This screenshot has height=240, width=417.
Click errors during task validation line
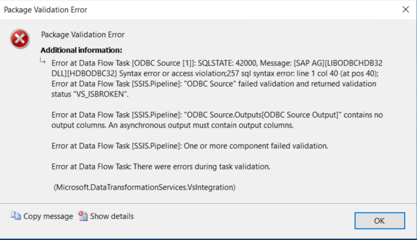pos(161,167)
